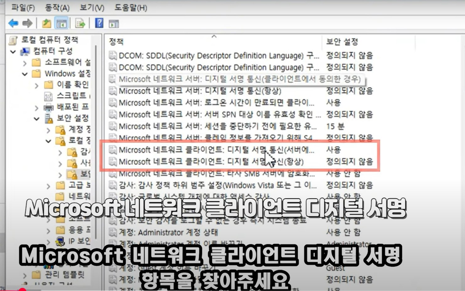Select 클라이언트: 디지털 서명 통신(서버에 policy
465x291 pixels.
[x=216, y=150]
